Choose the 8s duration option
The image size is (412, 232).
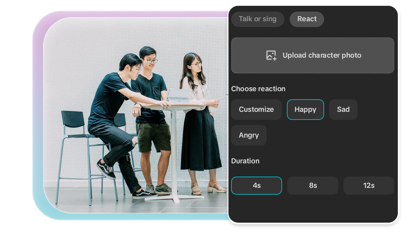click(x=313, y=186)
